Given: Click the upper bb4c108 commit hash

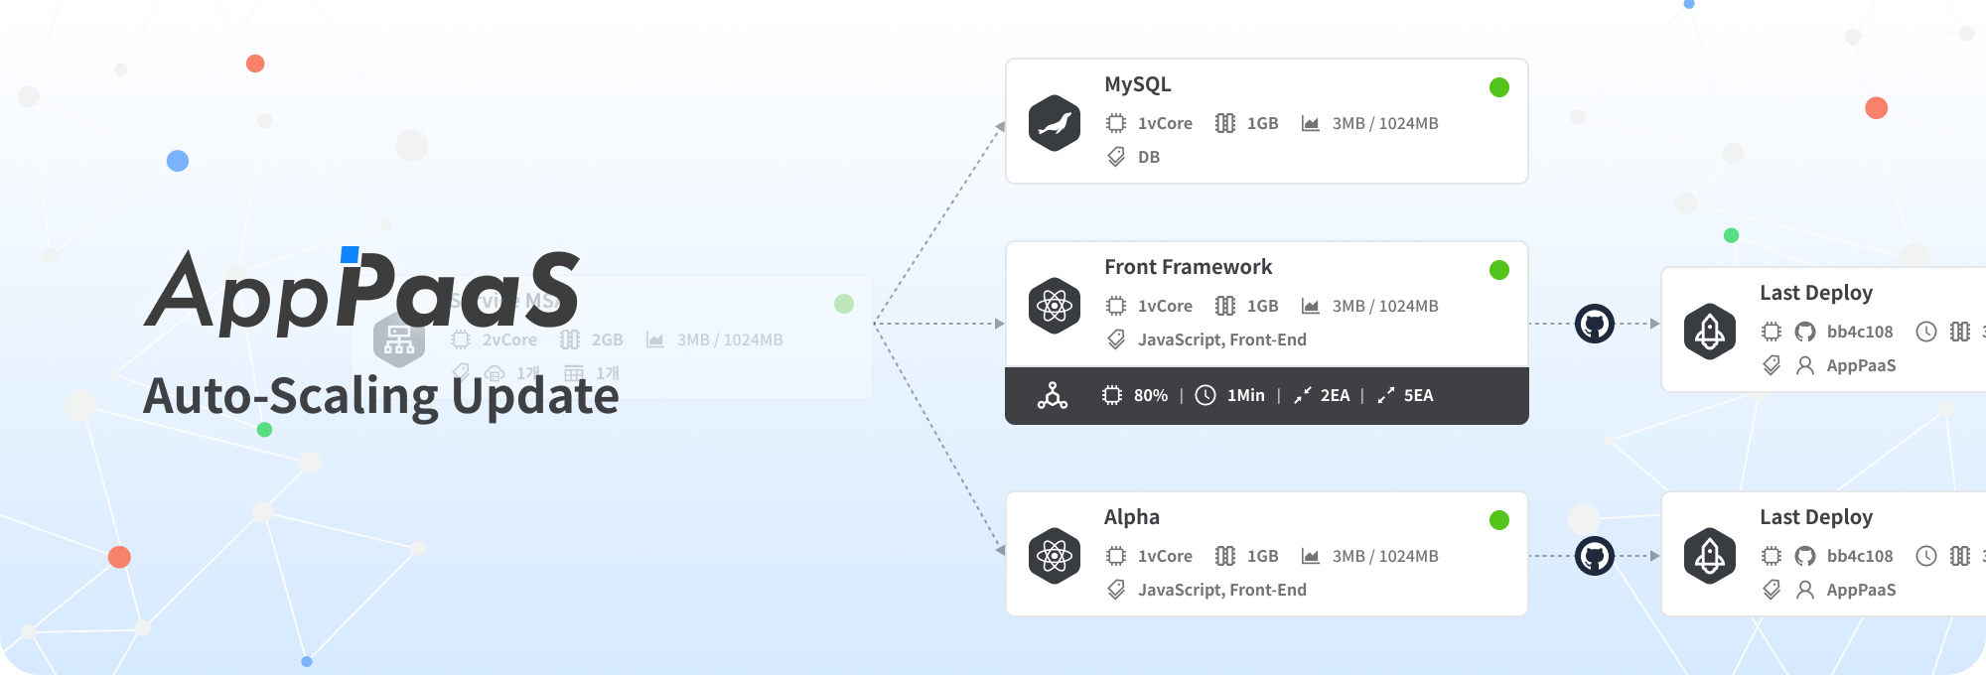Looking at the screenshot, I should [x=1860, y=332].
